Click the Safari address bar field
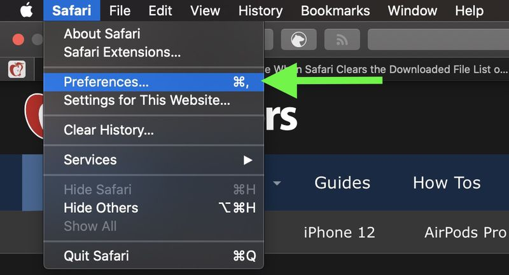This screenshot has height=275, width=509. [x=438, y=39]
